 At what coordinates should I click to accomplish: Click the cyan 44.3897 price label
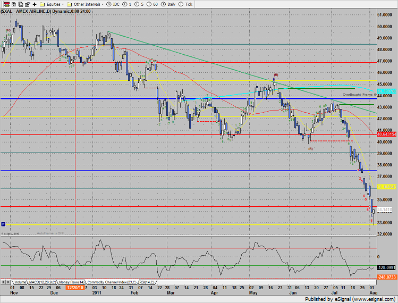click(x=387, y=91)
